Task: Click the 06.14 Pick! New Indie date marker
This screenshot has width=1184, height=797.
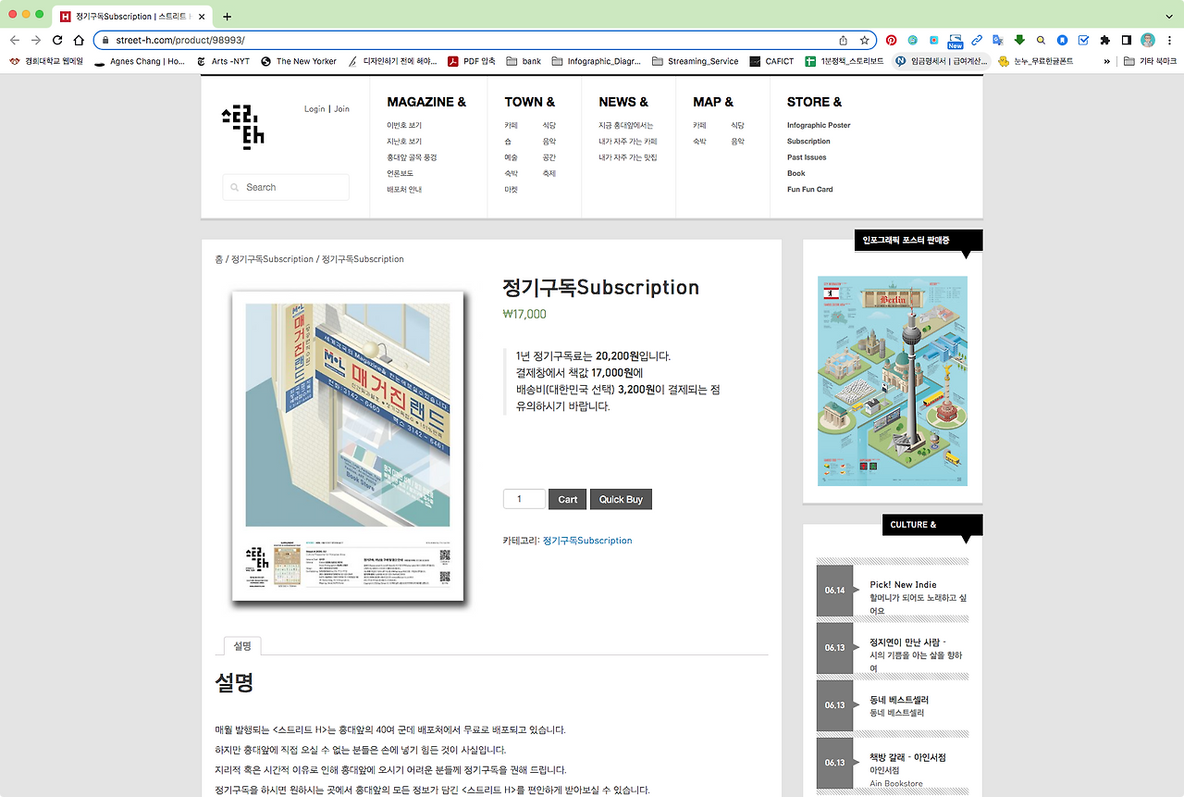Action: point(833,591)
